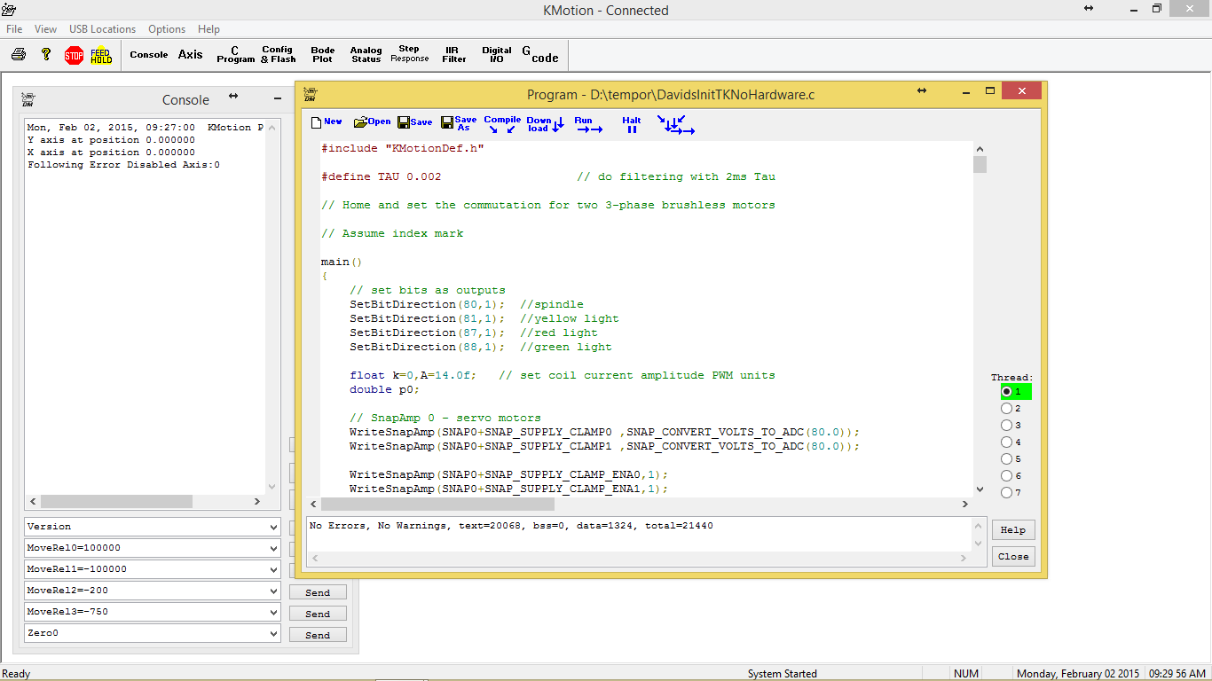Open the USB Locations menu
1212x681 pixels.
point(102,29)
